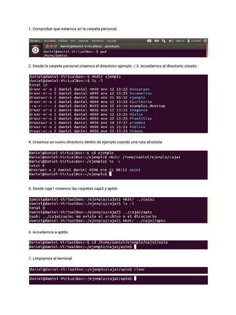Click the 'clear' command text
236x315 pixels.
coord(139,269)
